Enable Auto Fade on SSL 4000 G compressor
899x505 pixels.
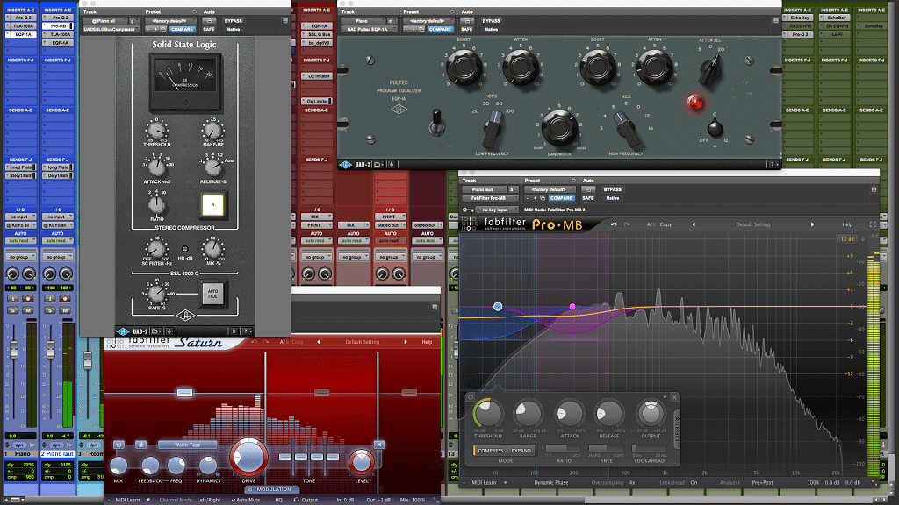[x=212, y=294]
